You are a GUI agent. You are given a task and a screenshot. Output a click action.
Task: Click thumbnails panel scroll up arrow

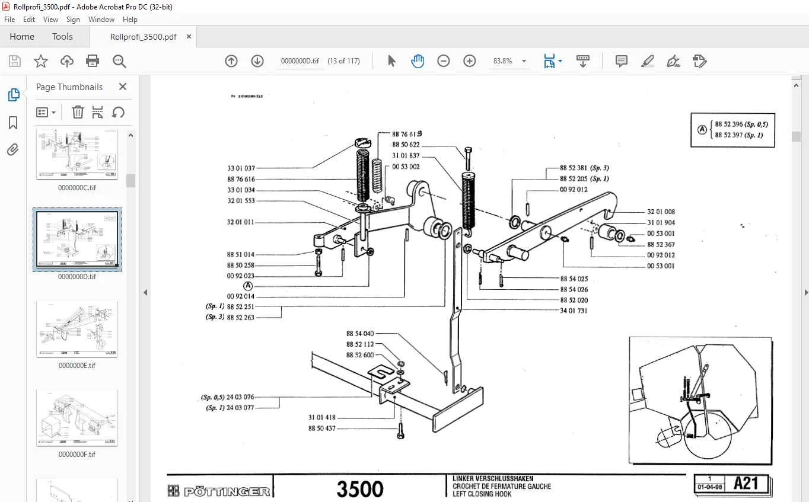(130, 135)
